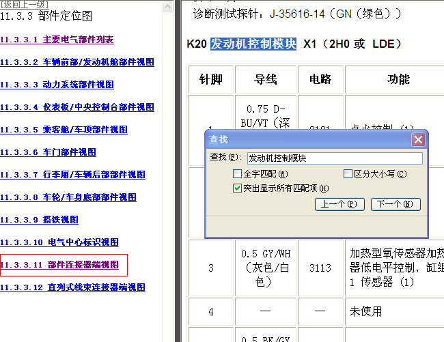Click the 查找 search text field
444x342 pixels.
(x=335, y=158)
